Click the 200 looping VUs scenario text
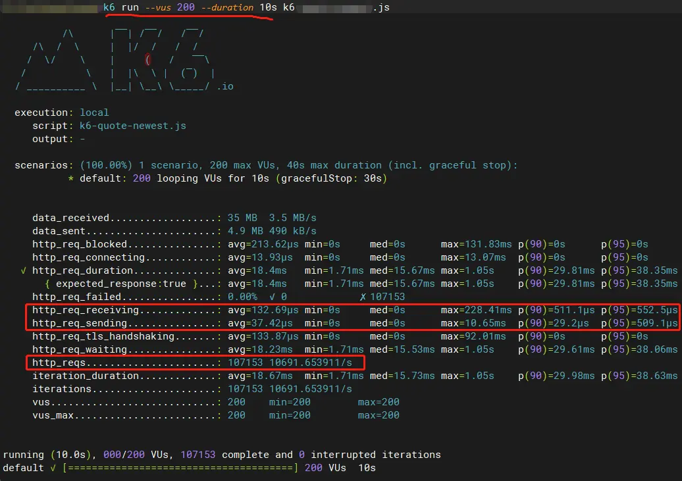This screenshot has width=682, height=481. (x=174, y=178)
